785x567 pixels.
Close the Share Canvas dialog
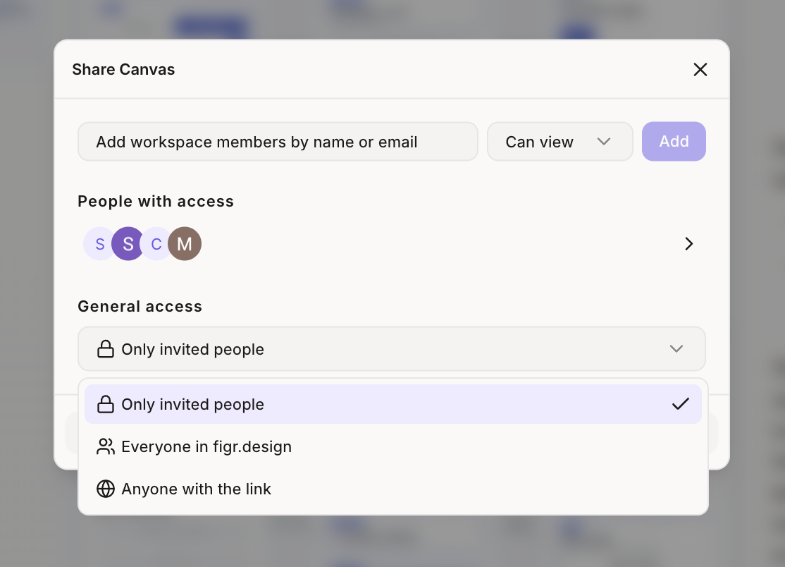pyautogui.click(x=700, y=70)
